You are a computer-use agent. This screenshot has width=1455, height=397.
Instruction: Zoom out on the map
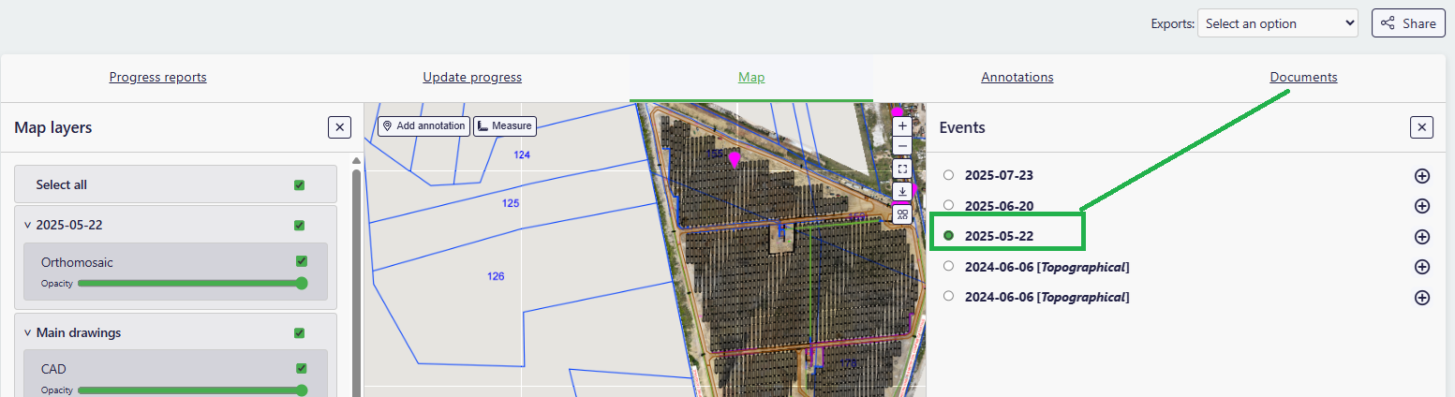902,146
